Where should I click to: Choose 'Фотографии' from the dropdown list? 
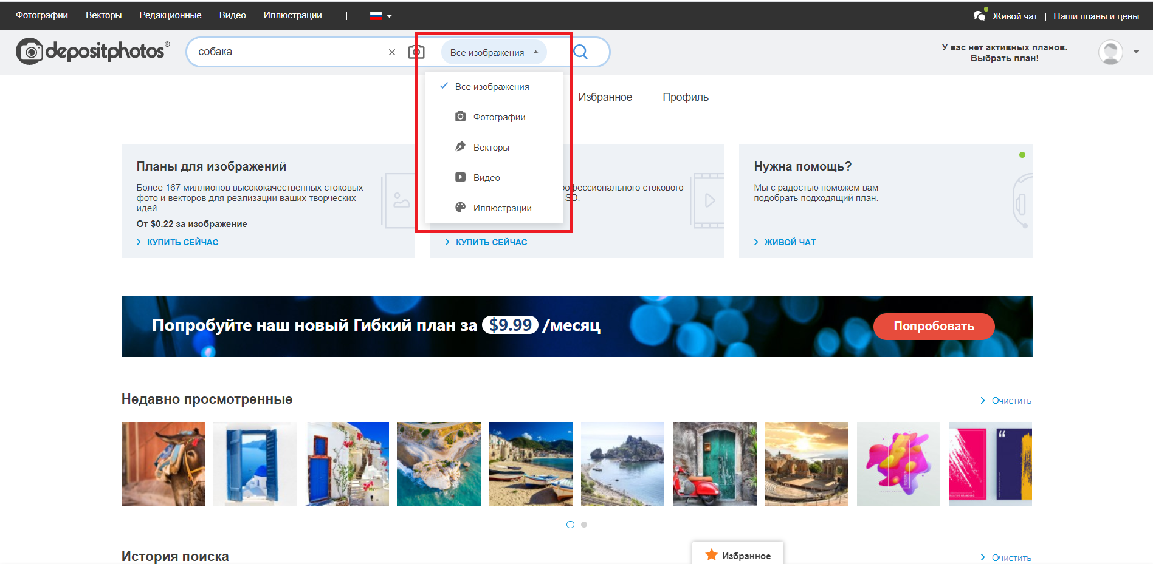494,117
